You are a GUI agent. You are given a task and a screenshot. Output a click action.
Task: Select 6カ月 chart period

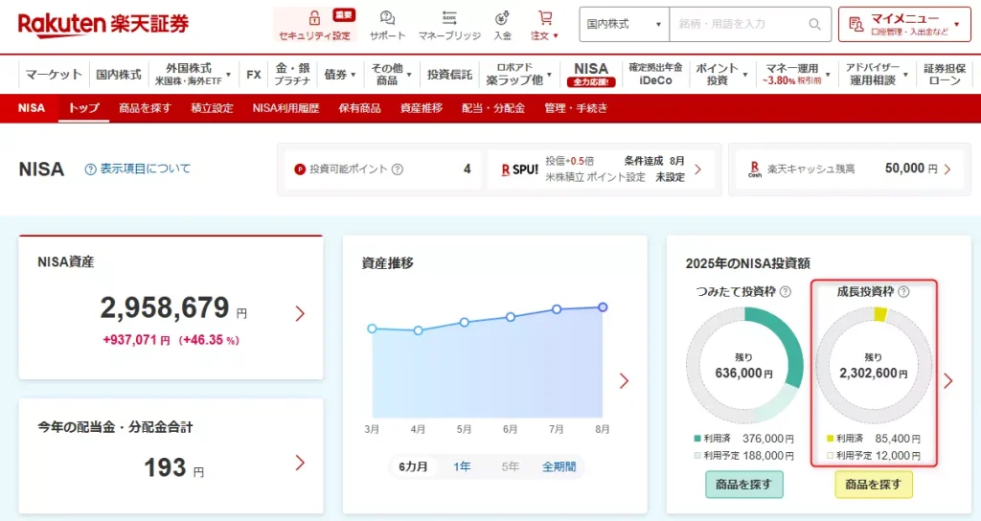tap(414, 466)
